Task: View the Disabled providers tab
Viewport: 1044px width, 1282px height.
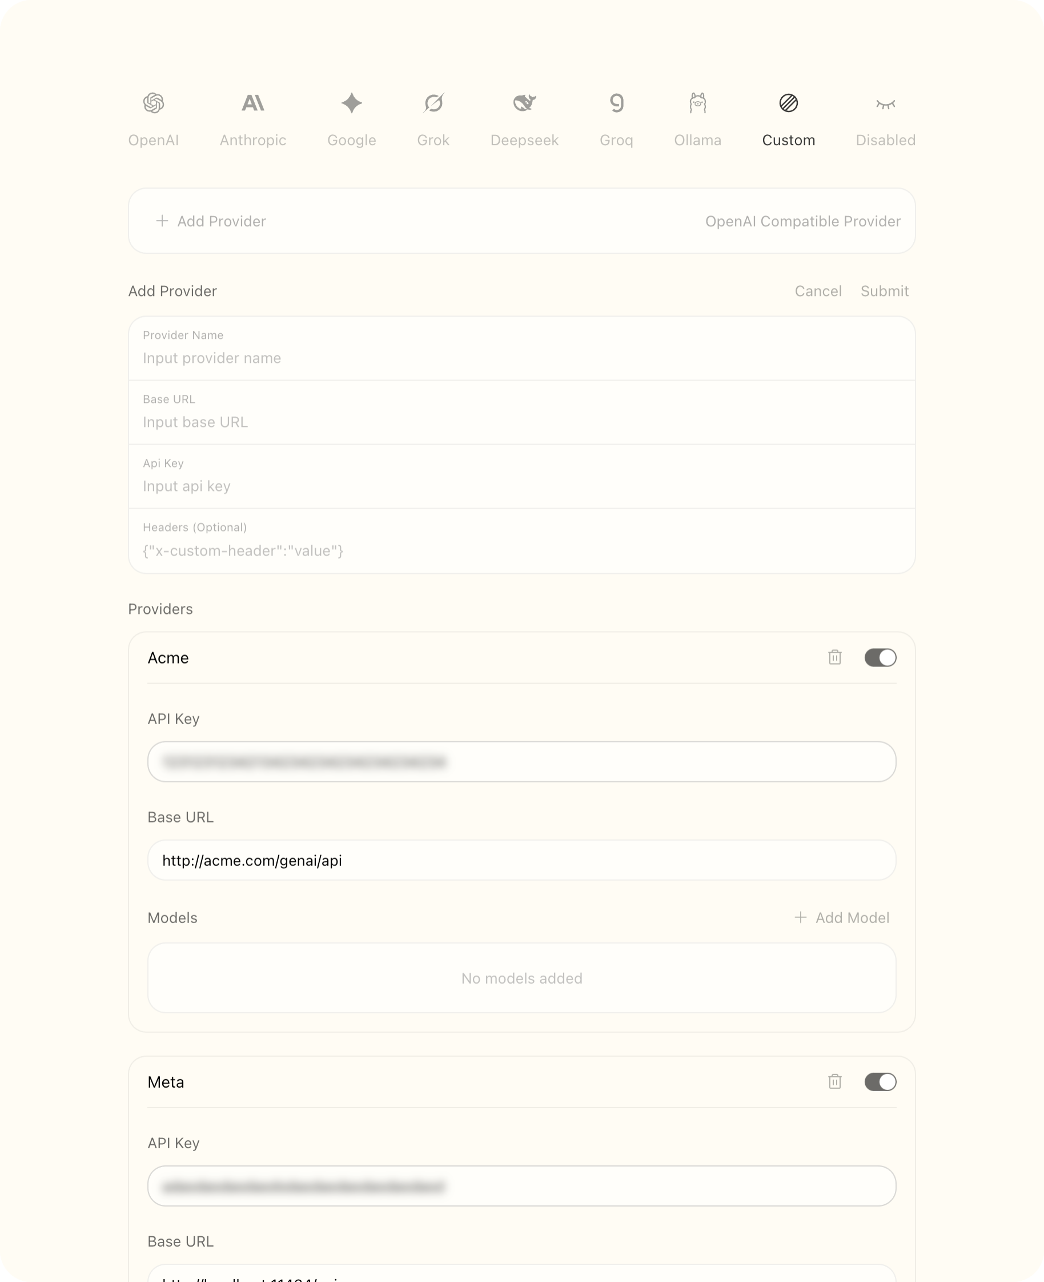Action: 886,117
